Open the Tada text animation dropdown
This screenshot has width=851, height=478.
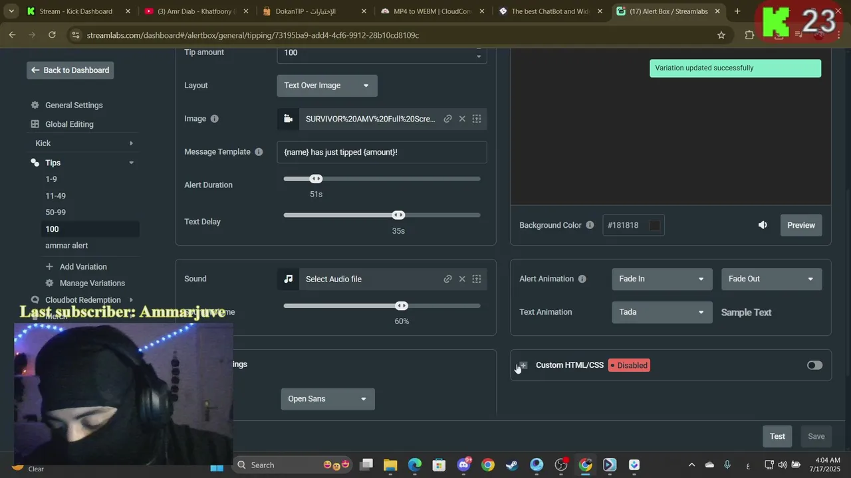pos(662,312)
